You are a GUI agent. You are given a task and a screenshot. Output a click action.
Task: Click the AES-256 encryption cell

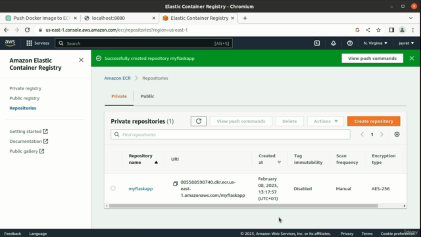pos(380,189)
